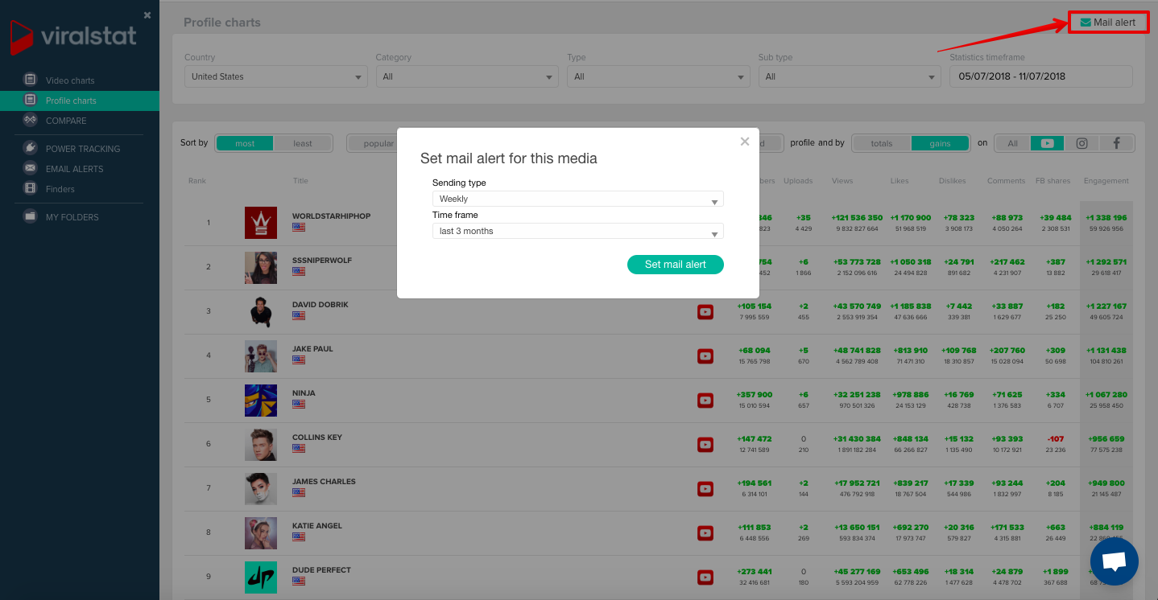
Task: Click the Likes column header
Action: coord(900,181)
